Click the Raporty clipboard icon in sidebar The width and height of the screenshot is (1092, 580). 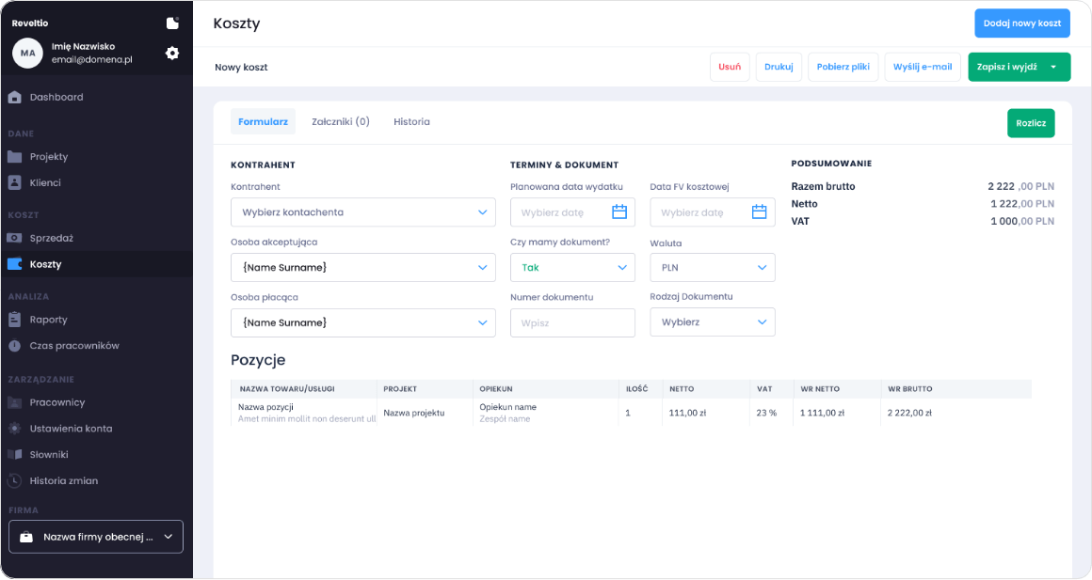14,320
